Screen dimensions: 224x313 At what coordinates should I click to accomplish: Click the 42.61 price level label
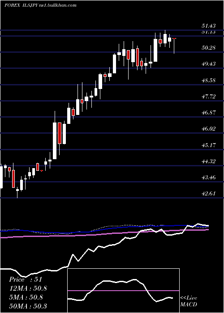[209, 194]
